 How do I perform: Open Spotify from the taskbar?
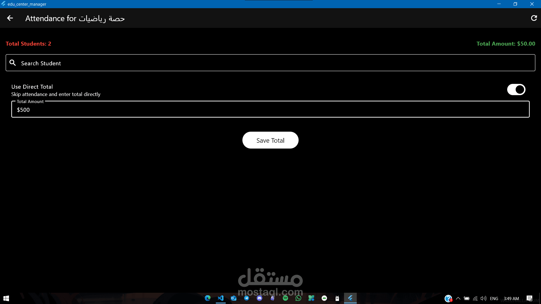285,298
